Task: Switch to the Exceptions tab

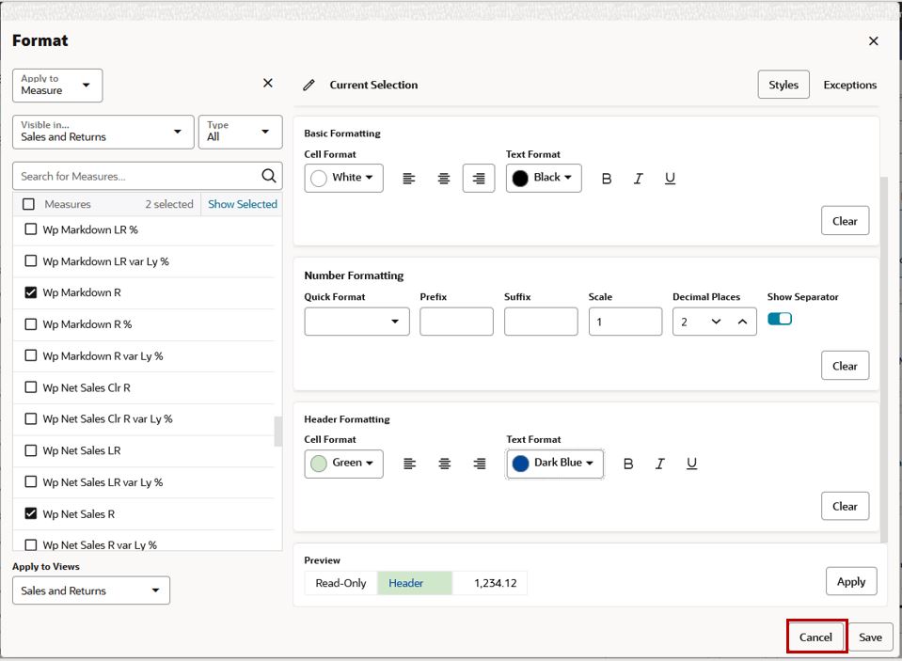Action: [849, 86]
